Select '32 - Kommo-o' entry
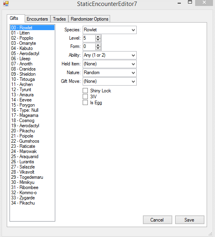This screenshot has height=237, width=215. pos(32,192)
